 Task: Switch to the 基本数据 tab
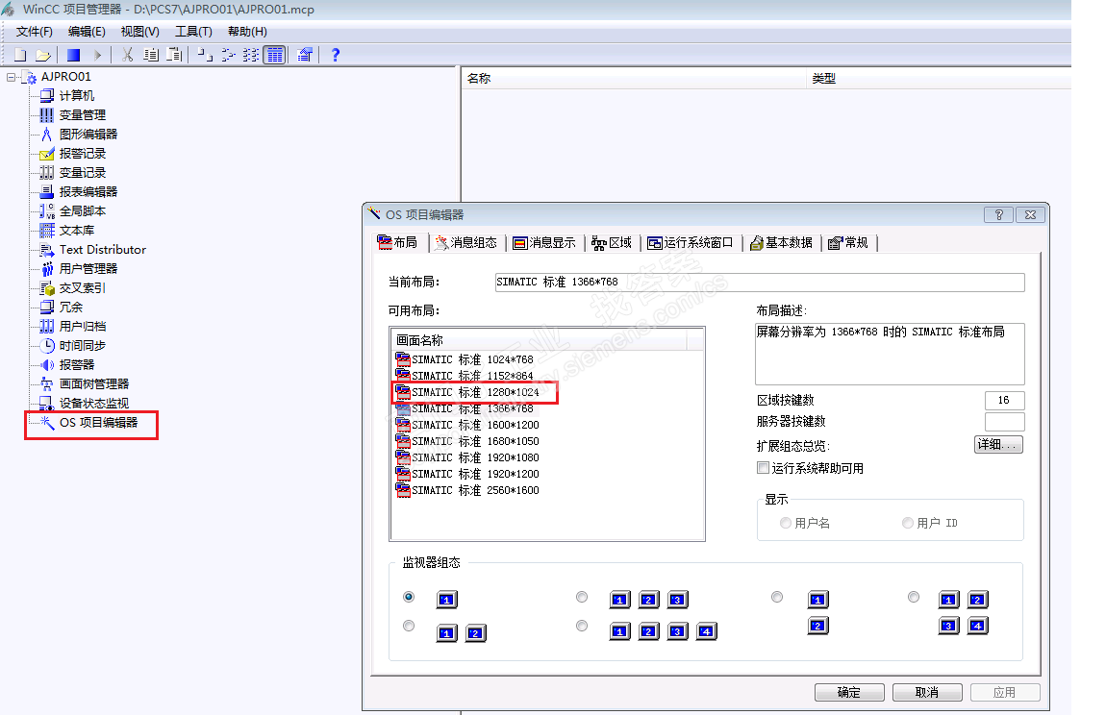782,242
